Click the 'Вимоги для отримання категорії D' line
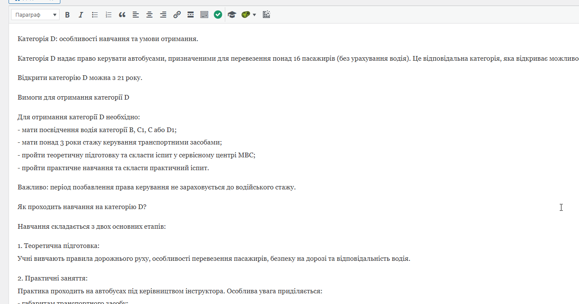This screenshot has height=304, width=579. (x=73, y=97)
